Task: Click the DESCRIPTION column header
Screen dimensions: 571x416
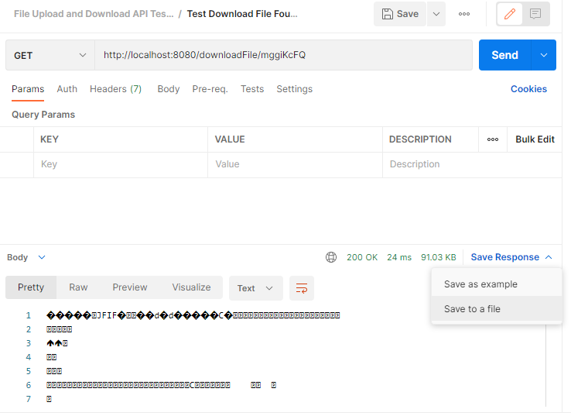Action: [420, 139]
